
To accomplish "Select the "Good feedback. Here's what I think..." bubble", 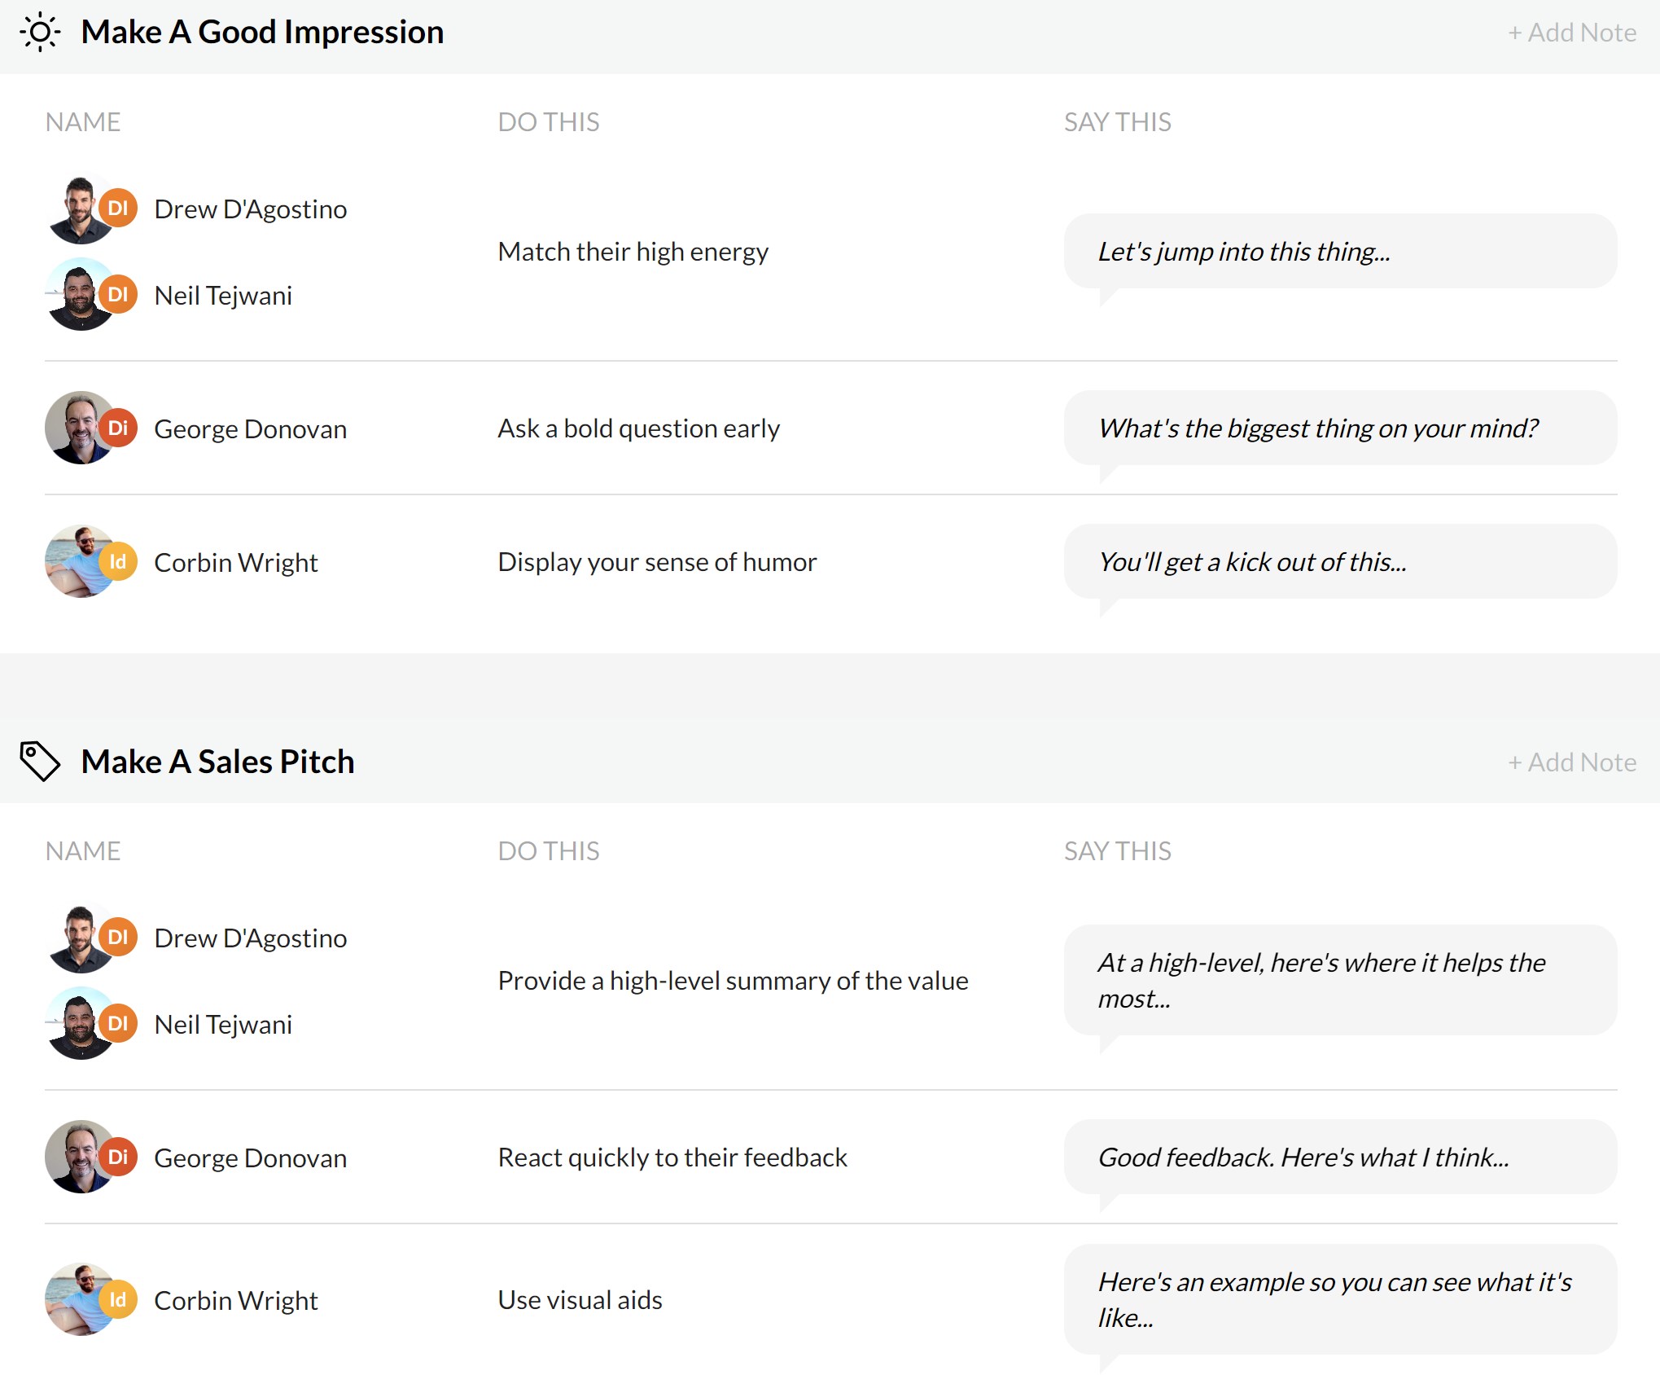I will coord(1339,1158).
